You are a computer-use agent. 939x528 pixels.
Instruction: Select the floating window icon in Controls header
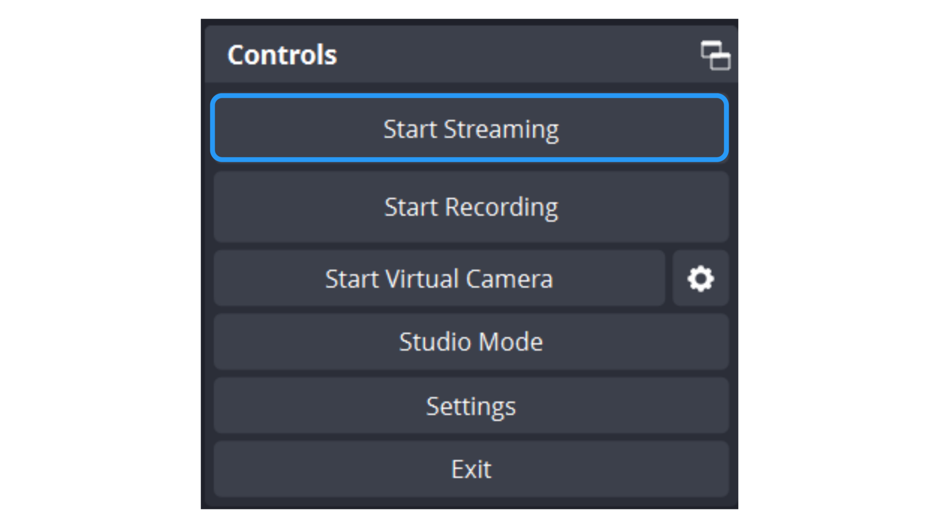pyautogui.click(x=715, y=55)
